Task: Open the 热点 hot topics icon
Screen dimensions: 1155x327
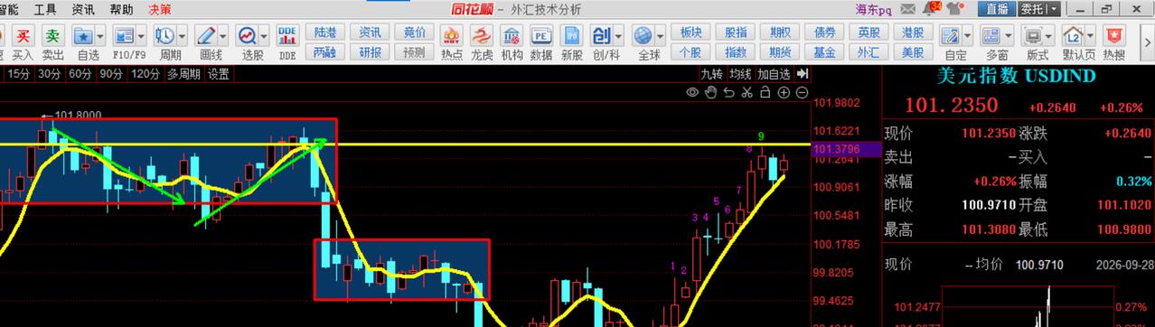Action: (452, 36)
